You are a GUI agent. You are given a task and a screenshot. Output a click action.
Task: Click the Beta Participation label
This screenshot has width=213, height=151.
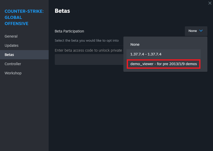69,31
